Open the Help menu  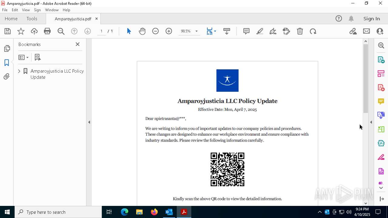tap(66, 10)
